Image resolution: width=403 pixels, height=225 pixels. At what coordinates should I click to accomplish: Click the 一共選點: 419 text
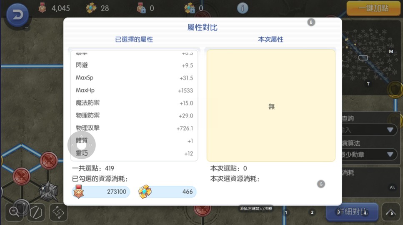[93, 168]
